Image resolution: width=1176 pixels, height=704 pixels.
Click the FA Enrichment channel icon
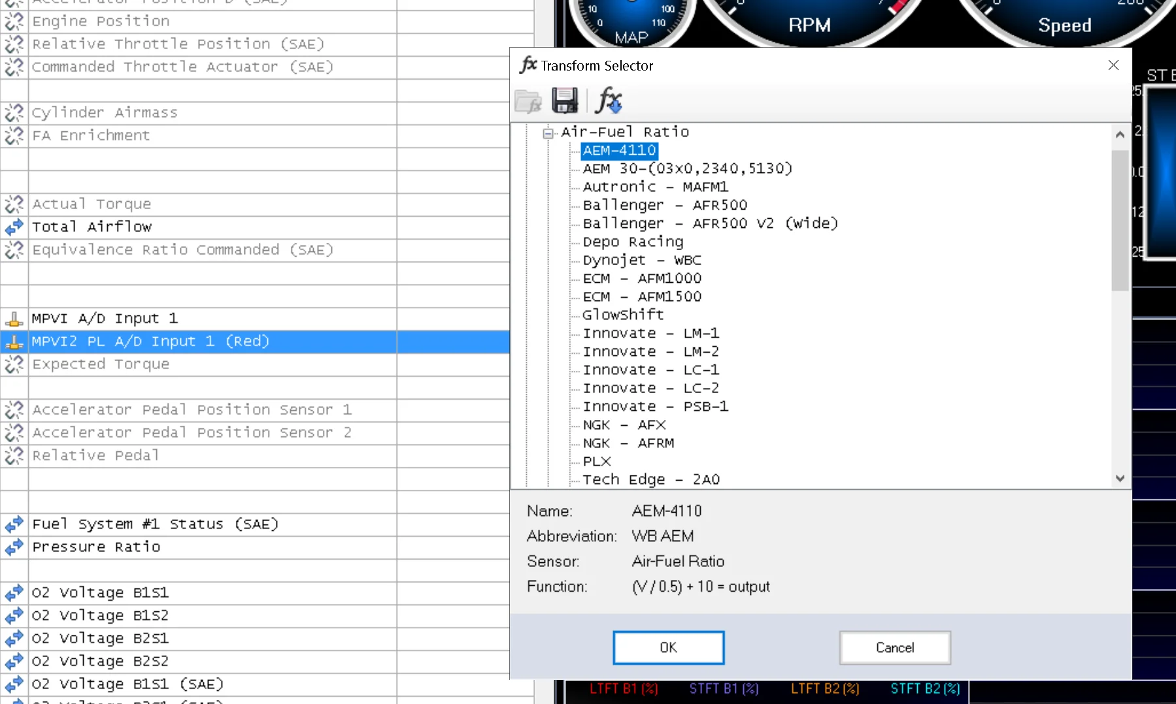pyautogui.click(x=14, y=136)
